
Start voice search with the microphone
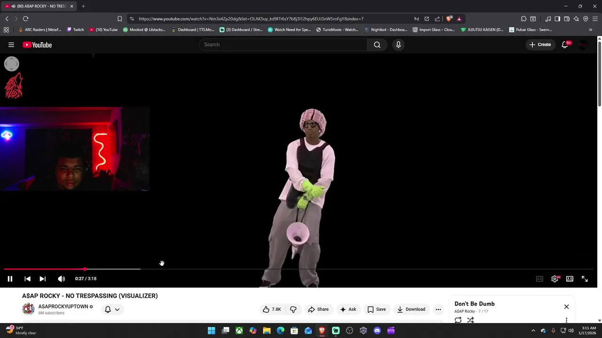[398, 45]
